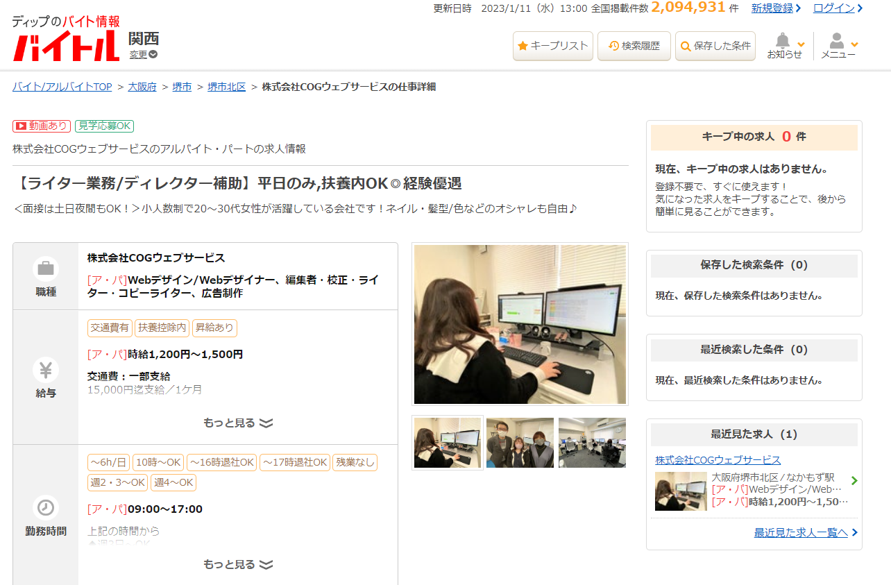Open 最近見た求人一覧へ link
This screenshot has width=891, height=585.
click(x=801, y=533)
